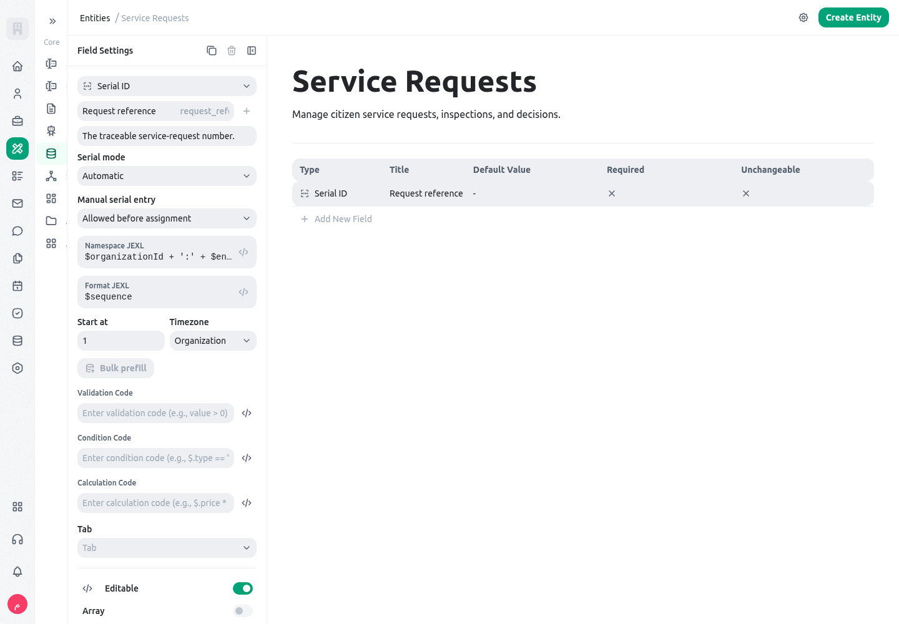Go to the Entities breadcrumb
899x624 pixels.
coord(95,18)
